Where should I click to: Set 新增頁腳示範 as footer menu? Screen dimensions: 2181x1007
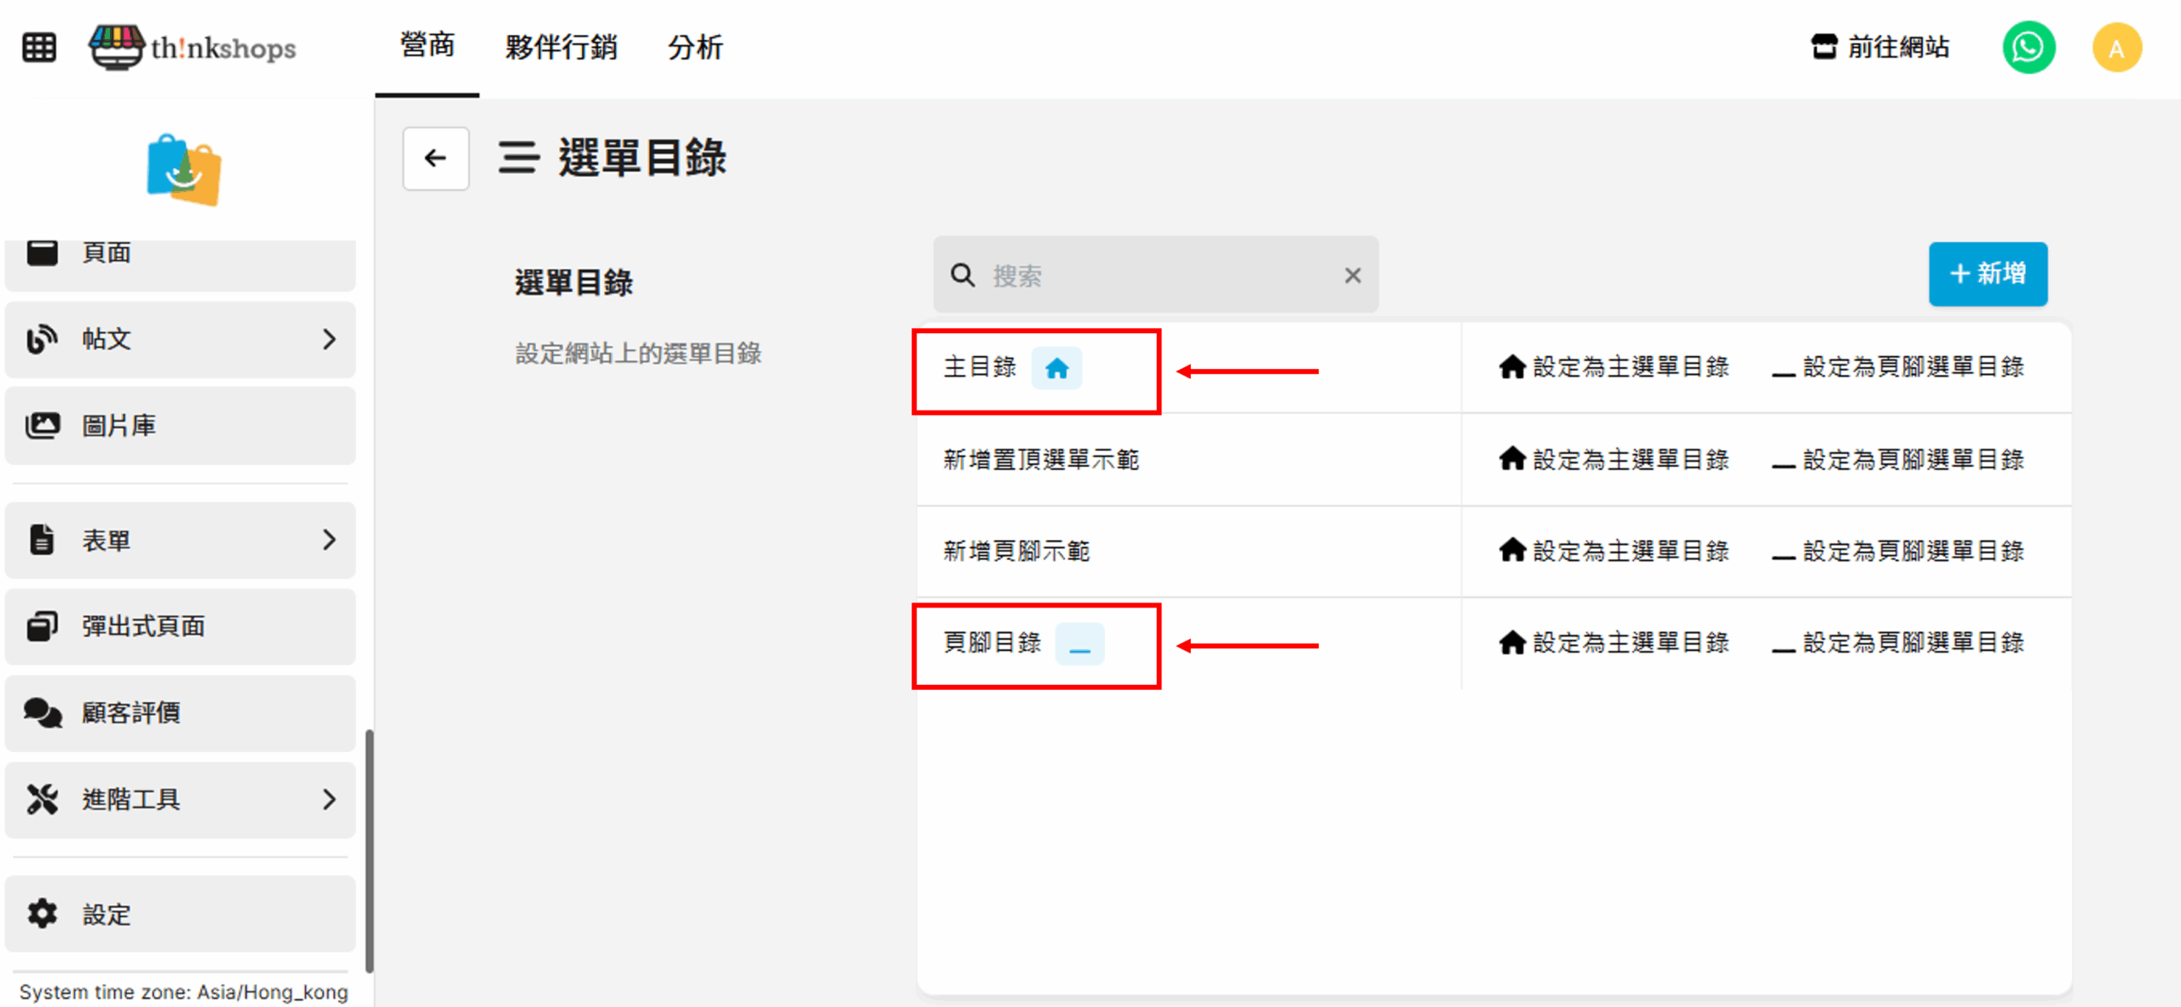[1897, 551]
